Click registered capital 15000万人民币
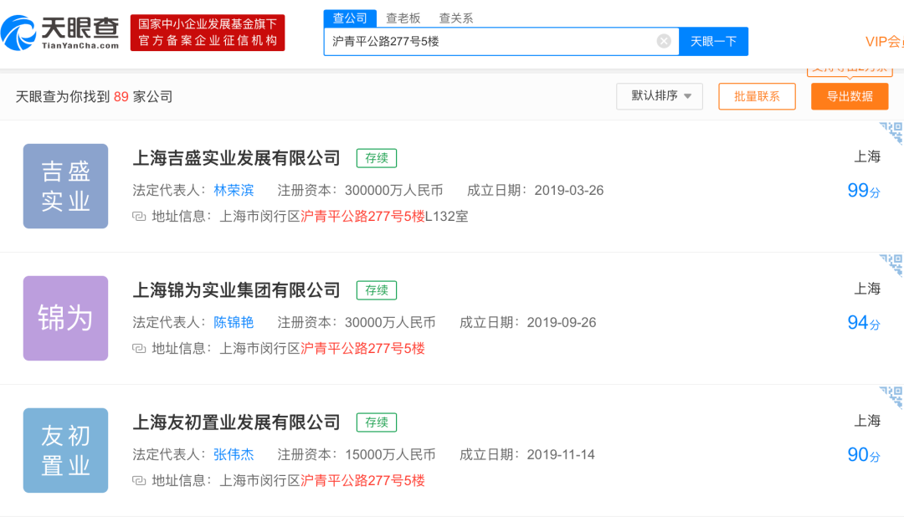 click(x=390, y=454)
